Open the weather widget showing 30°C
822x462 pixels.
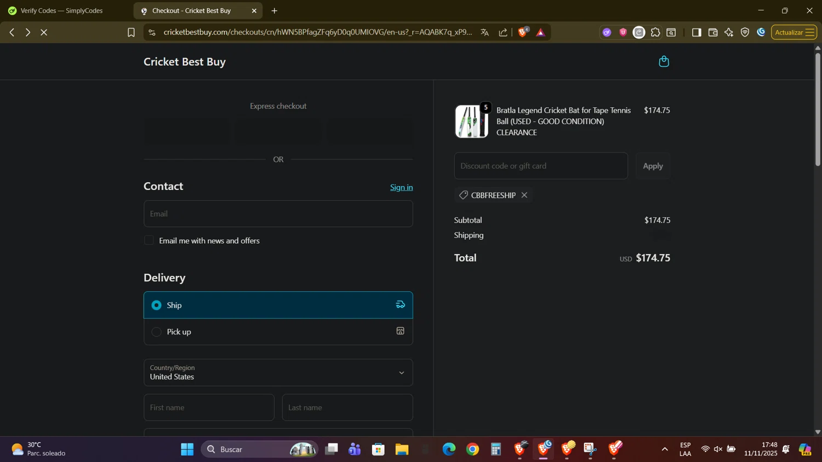click(x=38, y=449)
